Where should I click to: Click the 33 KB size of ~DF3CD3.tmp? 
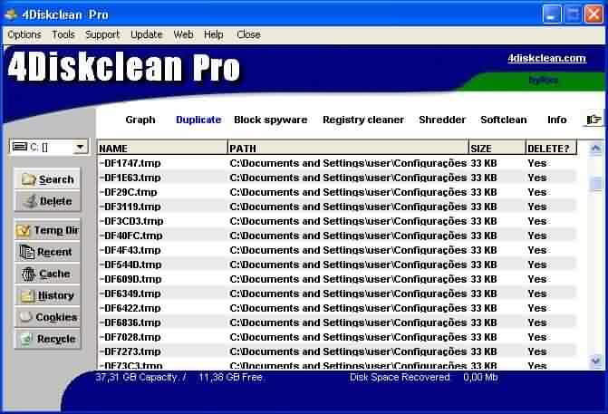pyautogui.click(x=484, y=221)
